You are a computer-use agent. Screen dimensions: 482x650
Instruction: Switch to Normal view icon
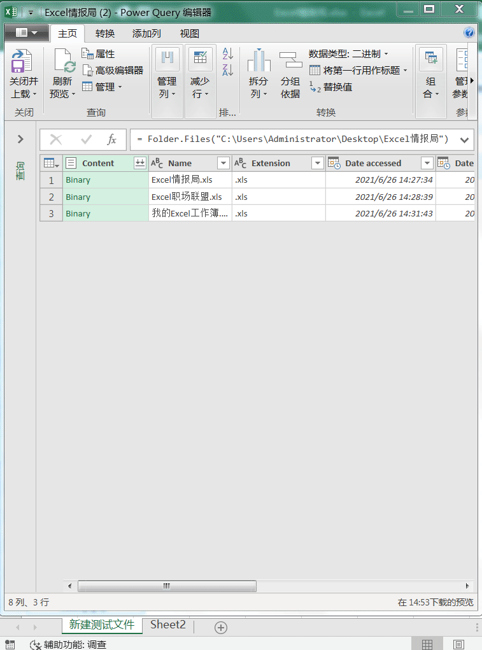pos(427,644)
